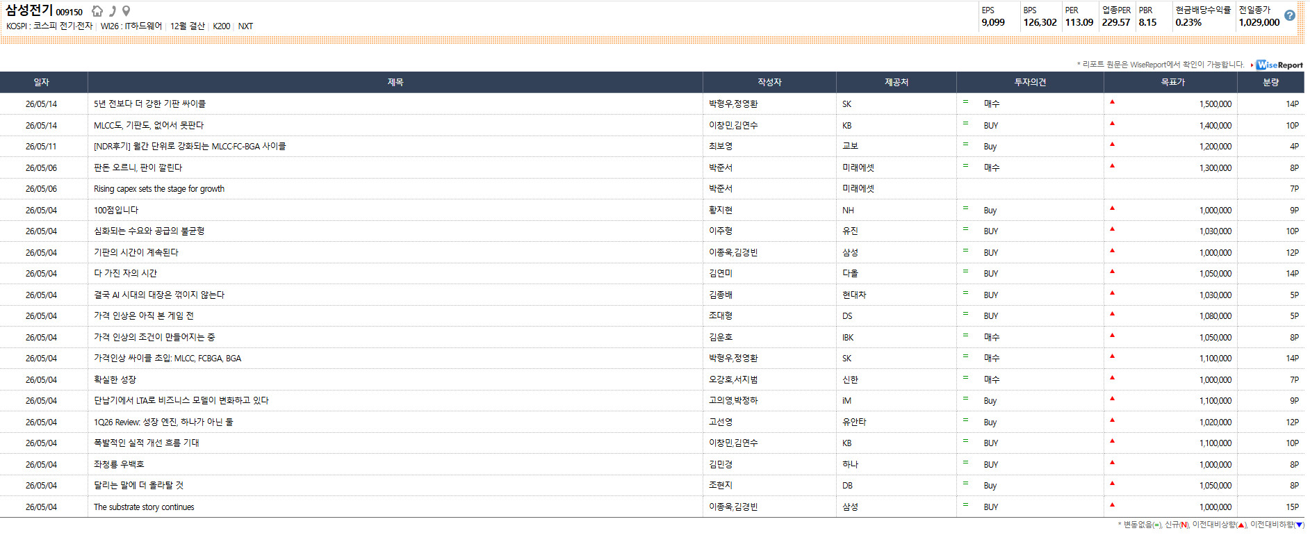Open the blue help question-mark icon
Viewport: 1310px width, 542px height.
point(1289,15)
